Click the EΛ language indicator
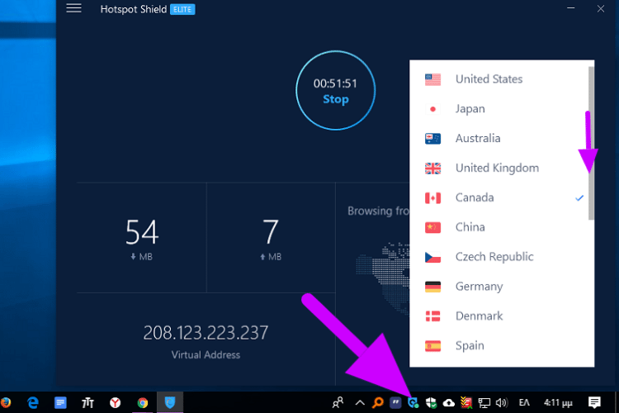 coord(524,403)
